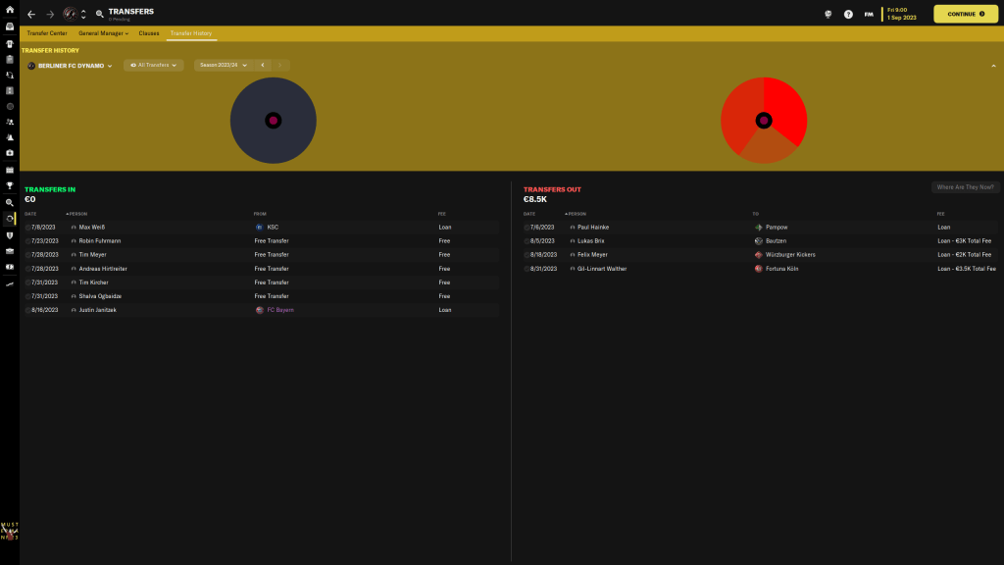This screenshot has width=1004, height=565.
Task: Open the Season 2023/24 dropdown
Action: (x=222, y=66)
